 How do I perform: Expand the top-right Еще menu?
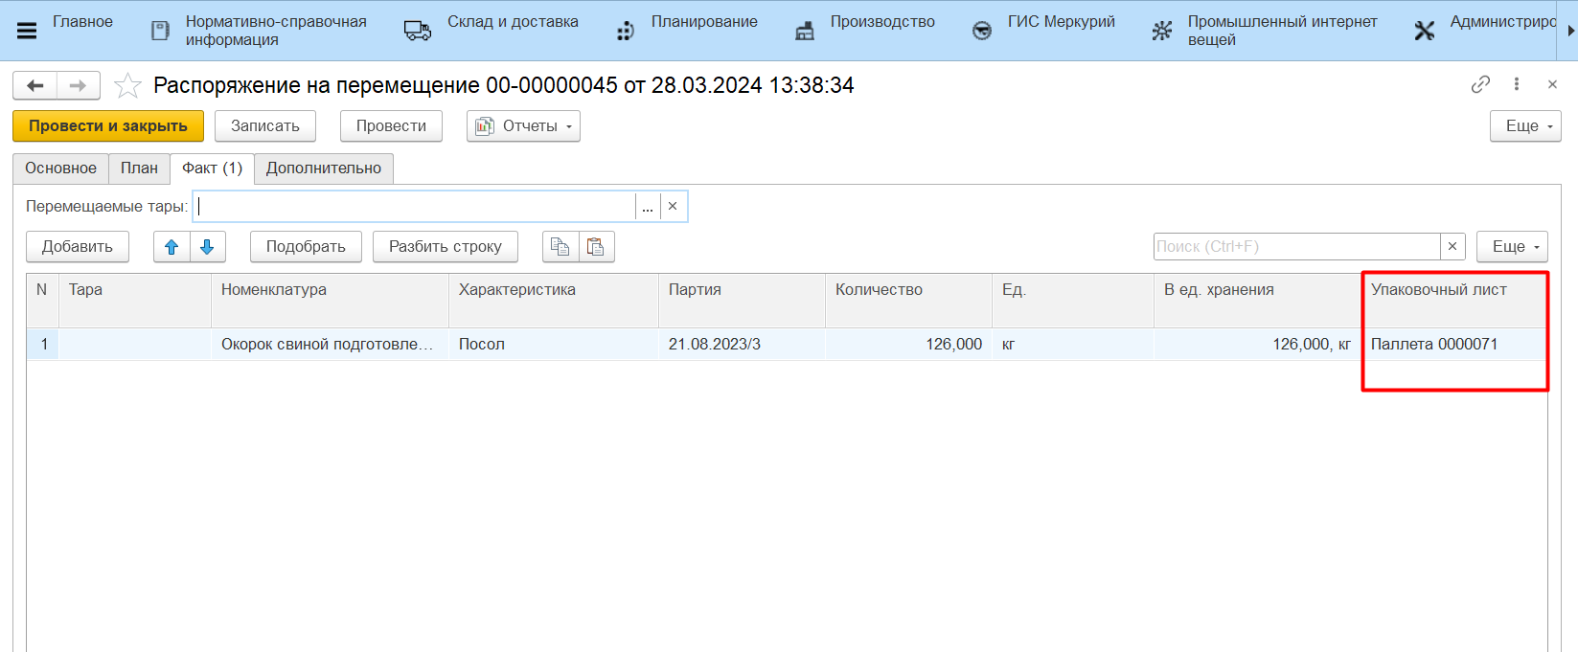pos(1525,126)
